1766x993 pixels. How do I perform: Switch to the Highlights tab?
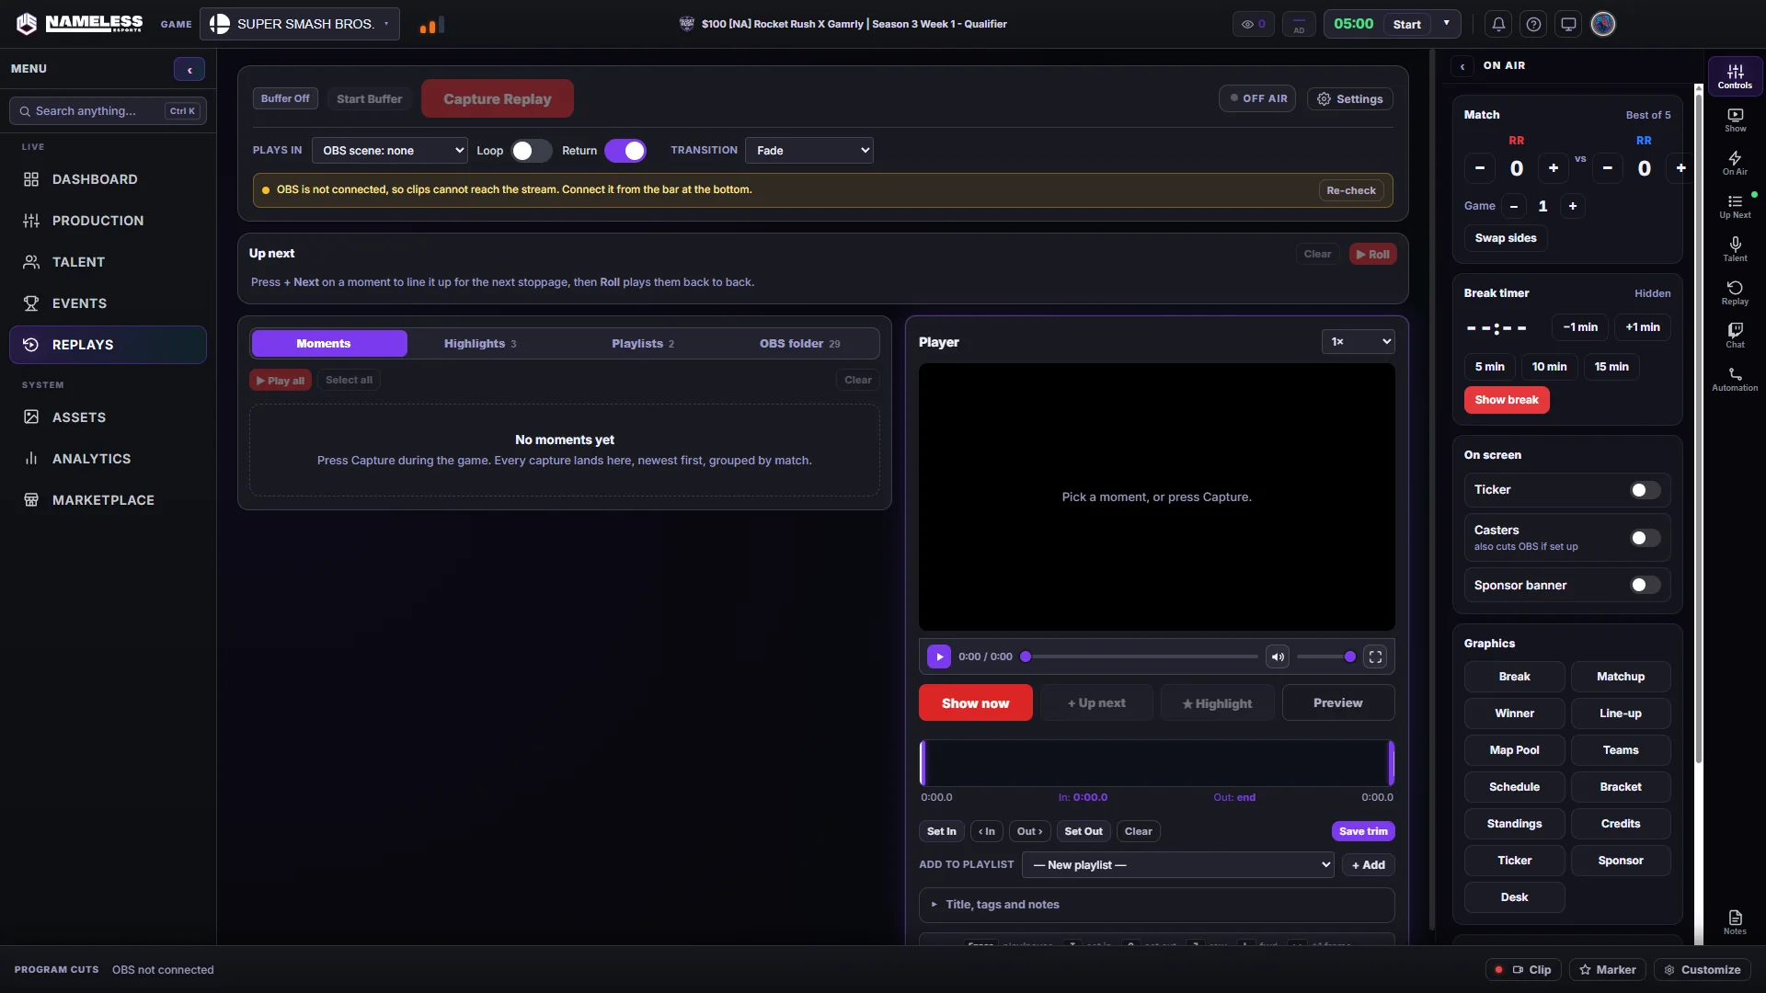click(480, 344)
